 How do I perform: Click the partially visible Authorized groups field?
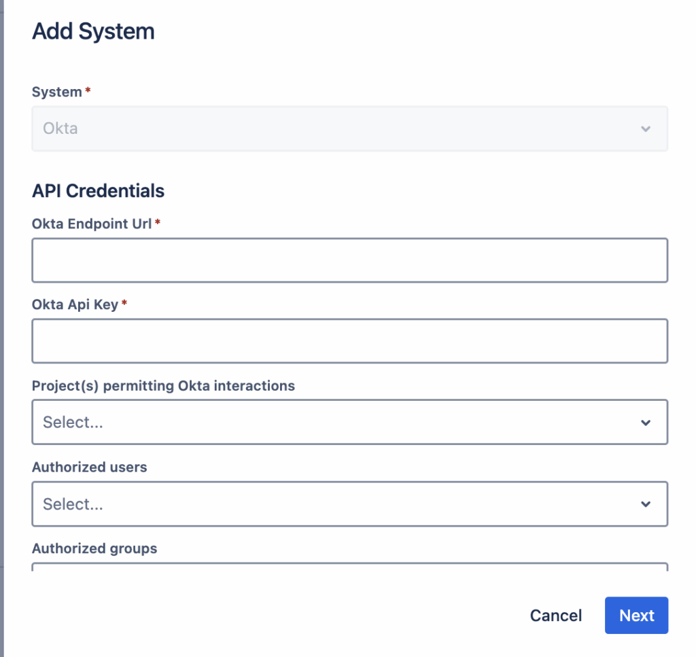point(349,566)
